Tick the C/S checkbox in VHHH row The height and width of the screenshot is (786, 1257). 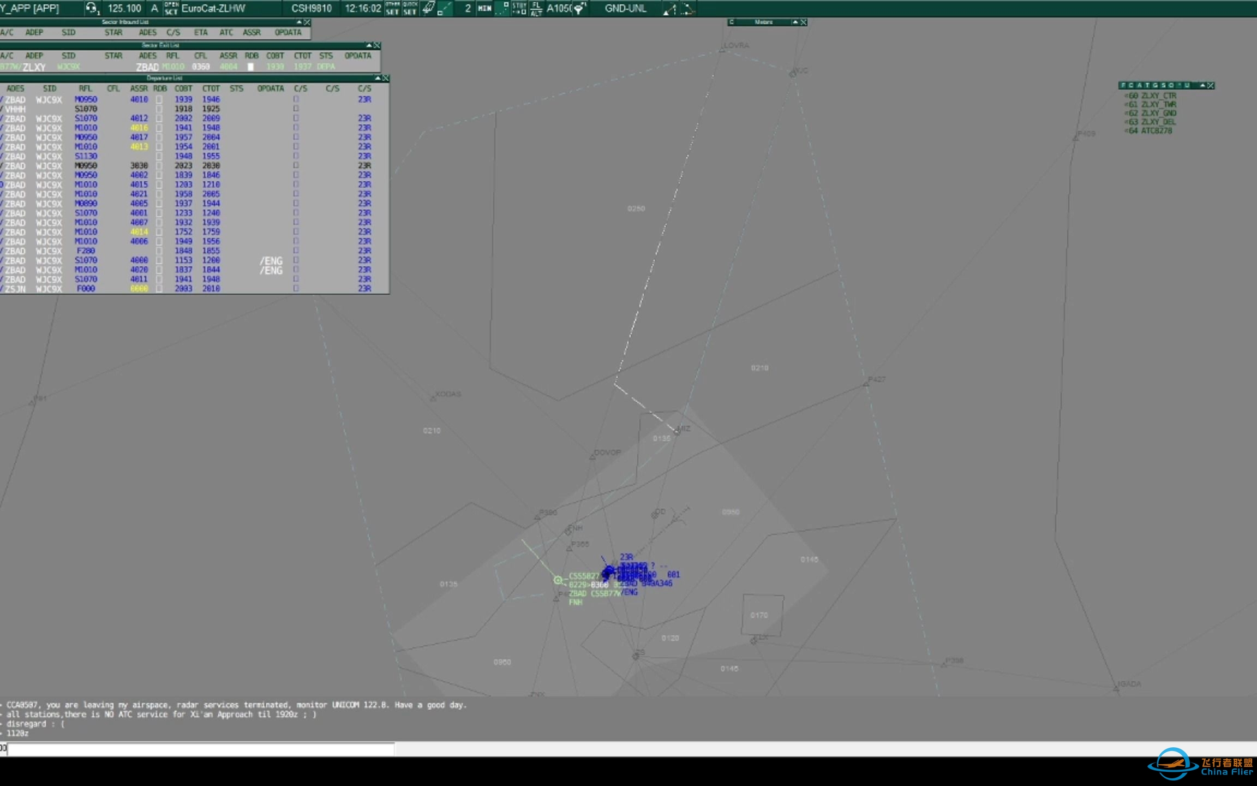[296, 109]
